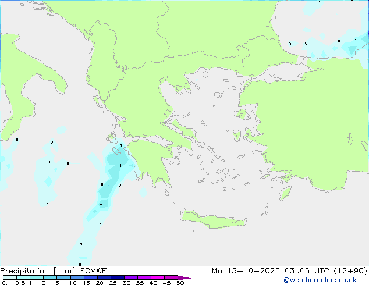Select the 30–35 mm purple legend swatch
369x285 pixels.
(x=131, y=277)
